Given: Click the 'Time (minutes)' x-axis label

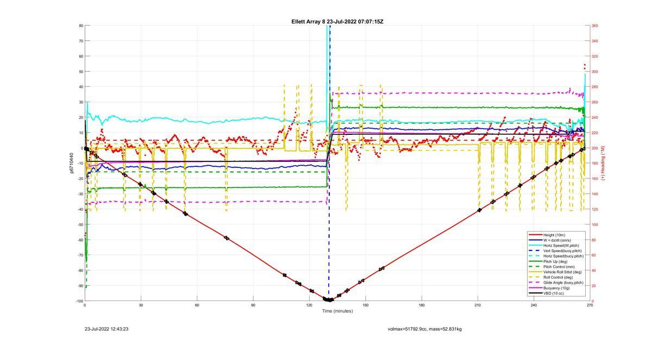Looking at the screenshot, I should [x=337, y=311].
